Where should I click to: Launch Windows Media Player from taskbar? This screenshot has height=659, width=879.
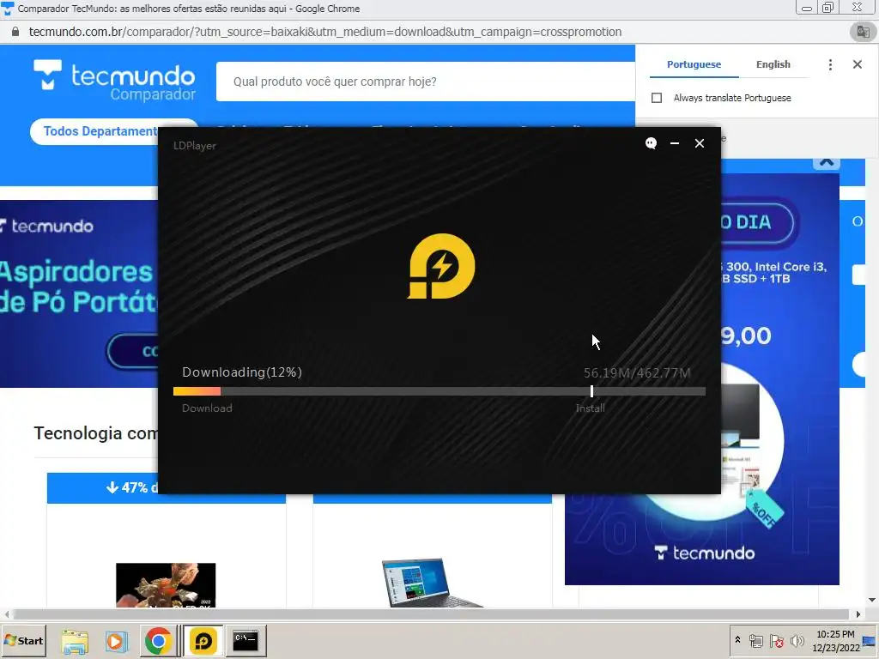pos(117,641)
